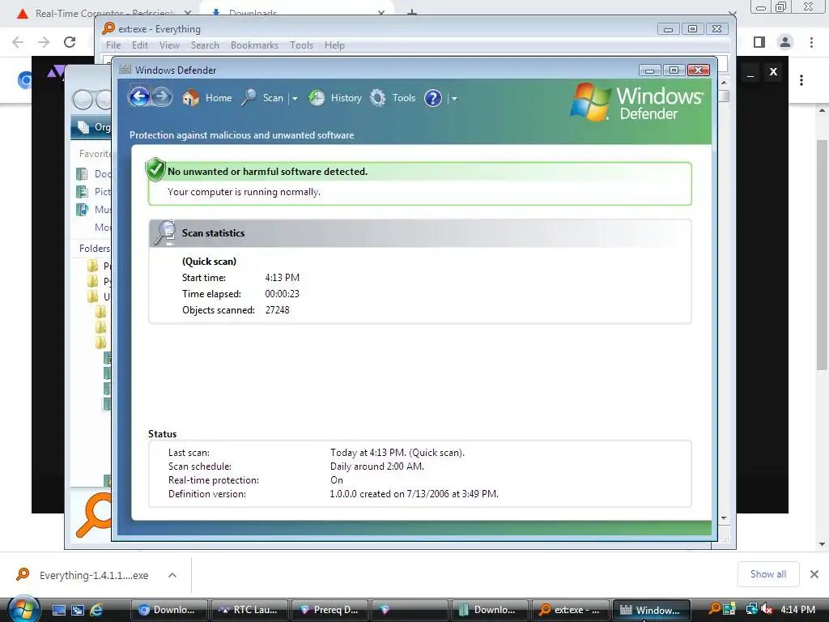Click the green shield status icon
Viewport: 829px width, 622px height.
click(x=155, y=170)
